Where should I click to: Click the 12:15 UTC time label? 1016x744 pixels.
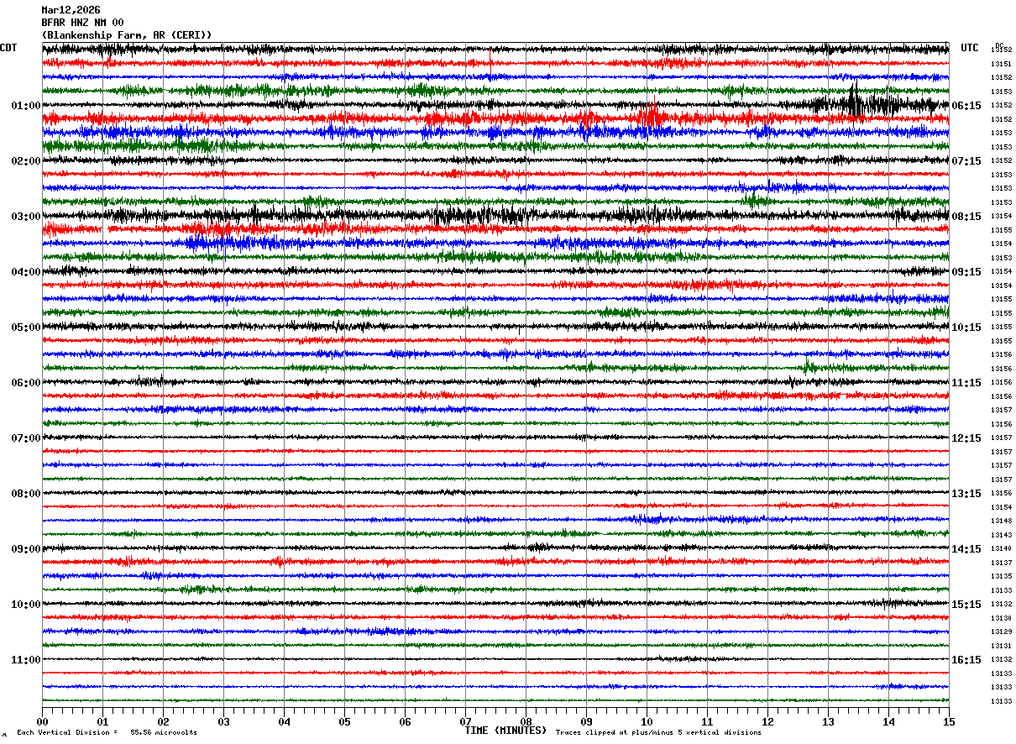coord(966,438)
